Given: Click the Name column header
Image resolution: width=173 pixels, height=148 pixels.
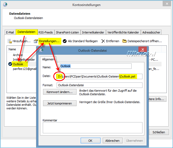Looking at the screenshot, I should click(x=12, y=49).
